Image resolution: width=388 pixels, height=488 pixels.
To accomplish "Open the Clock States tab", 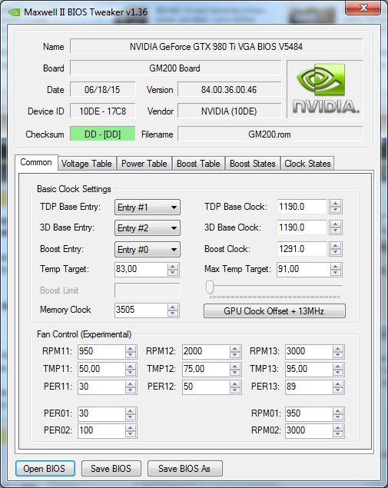I will 307,164.
